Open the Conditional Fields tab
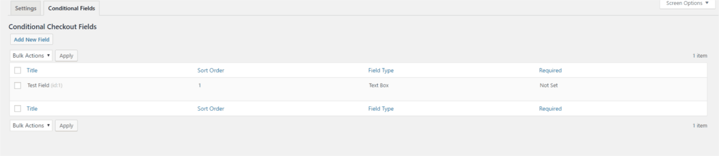 click(x=72, y=8)
